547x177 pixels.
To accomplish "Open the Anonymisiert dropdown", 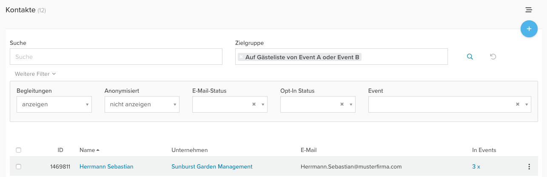I will pyautogui.click(x=142, y=104).
